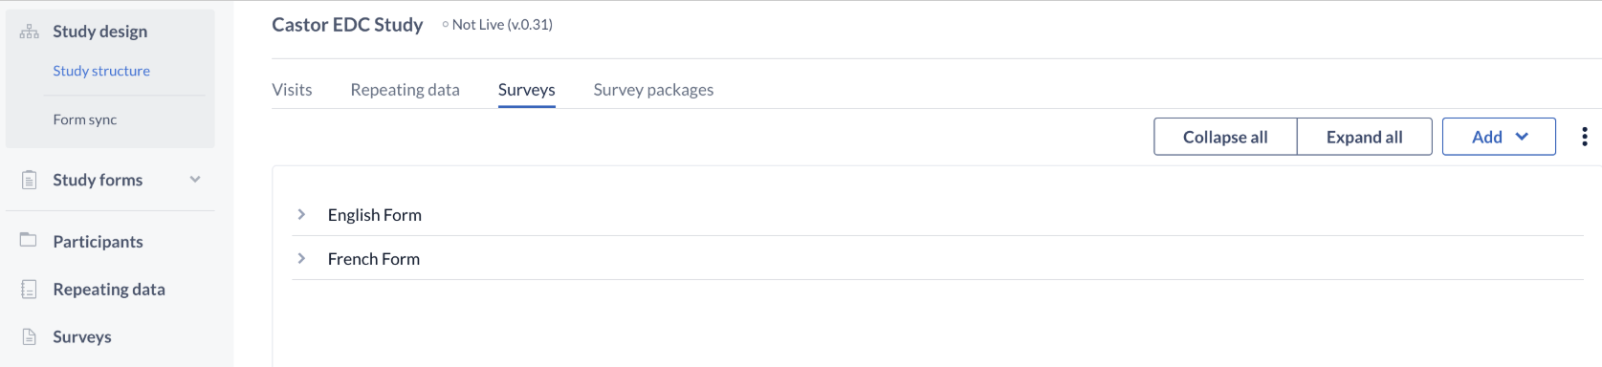The width and height of the screenshot is (1602, 367).
Task: Open the Add dropdown button
Action: (x=1499, y=137)
